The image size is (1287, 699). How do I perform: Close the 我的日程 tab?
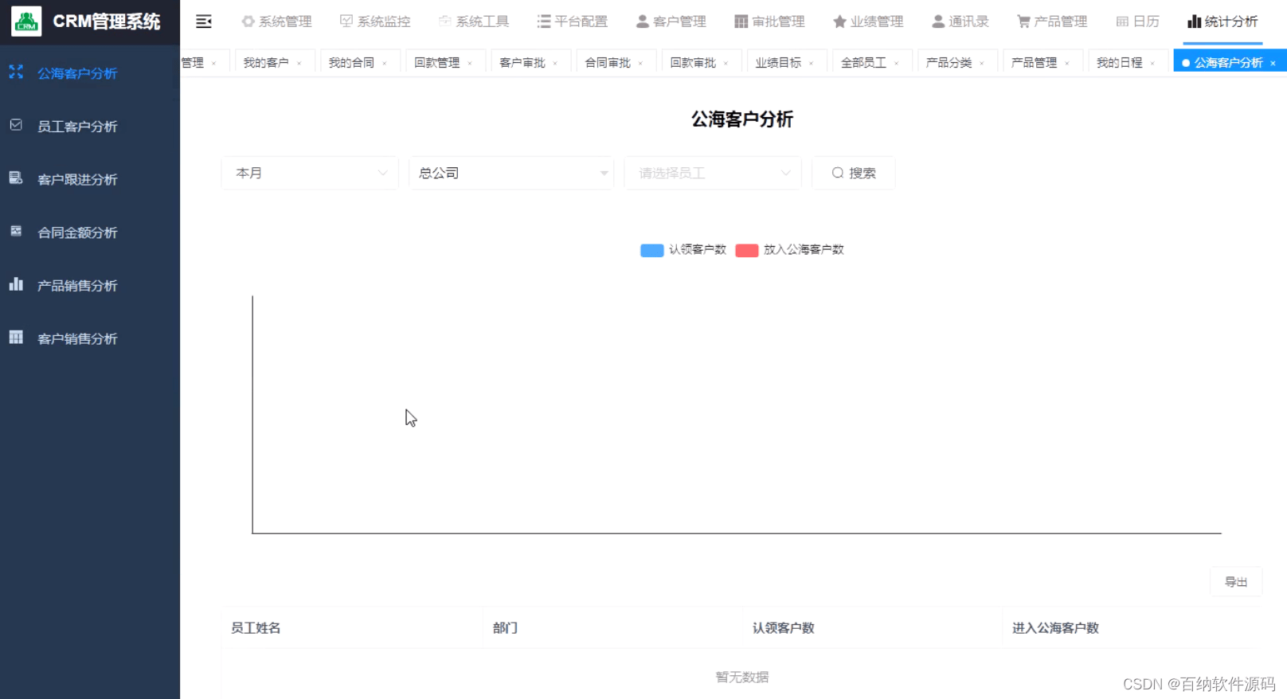click(1152, 63)
